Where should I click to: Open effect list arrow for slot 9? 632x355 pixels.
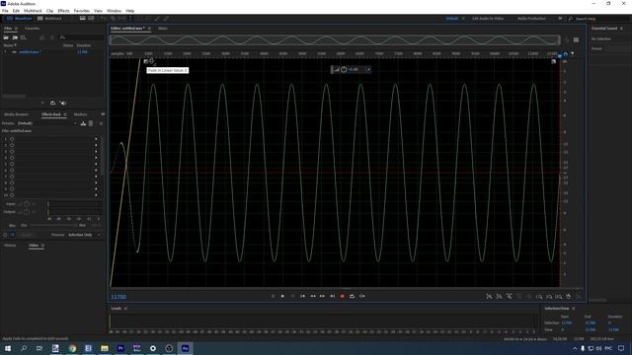coord(96,188)
